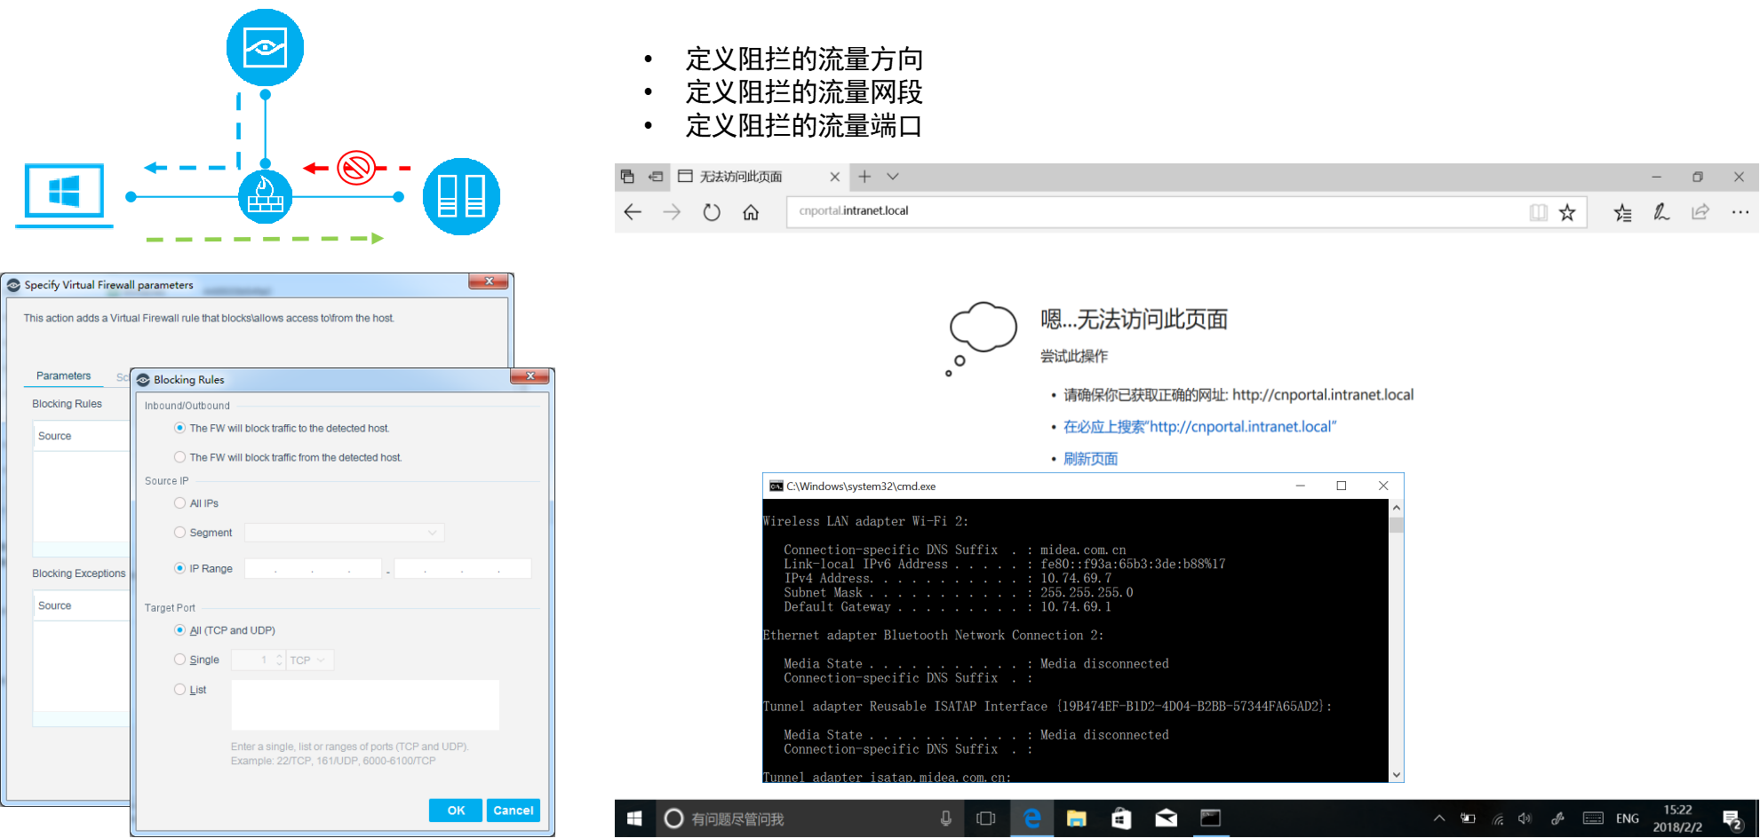Click the 刷新页面 refresh link
This screenshot has height=838, width=1760.
[x=1090, y=459]
